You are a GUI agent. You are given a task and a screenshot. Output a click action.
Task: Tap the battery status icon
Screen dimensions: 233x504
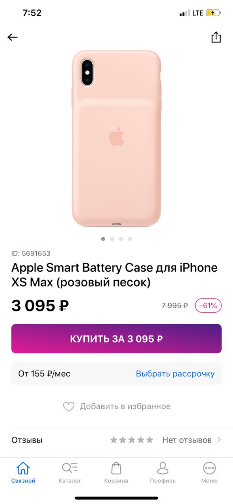tap(213, 13)
